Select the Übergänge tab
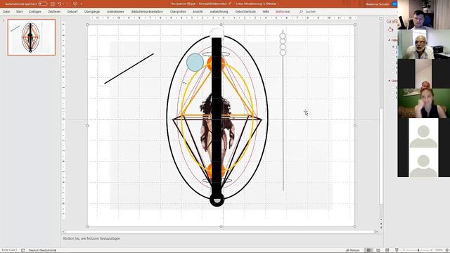 (92, 12)
